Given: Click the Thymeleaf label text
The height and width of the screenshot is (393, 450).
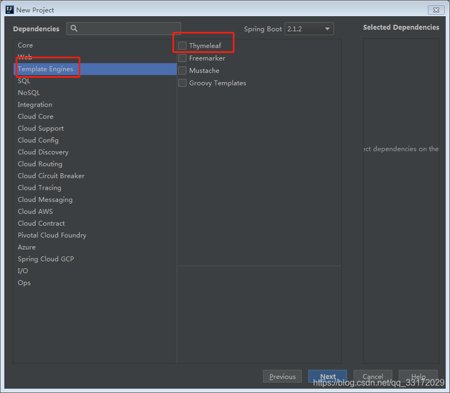Looking at the screenshot, I should tap(205, 46).
